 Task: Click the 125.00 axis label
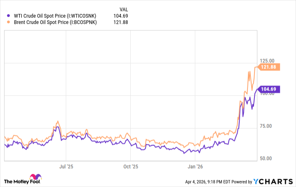coord(267,61)
